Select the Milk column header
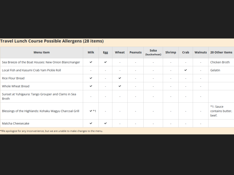 tap(91, 52)
